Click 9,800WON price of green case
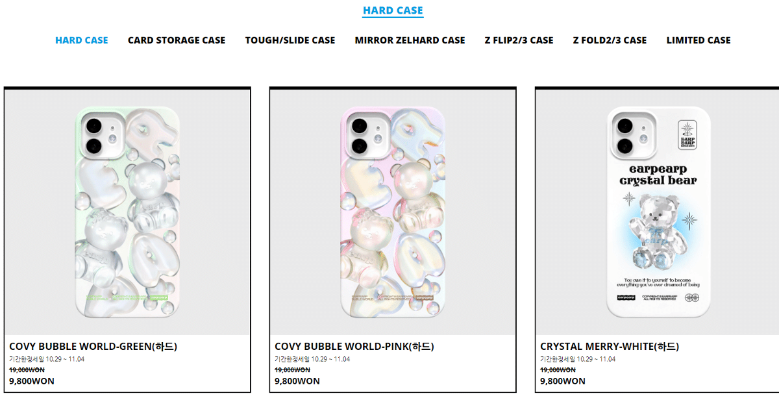The width and height of the screenshot is (779, 409). point(32,381)
